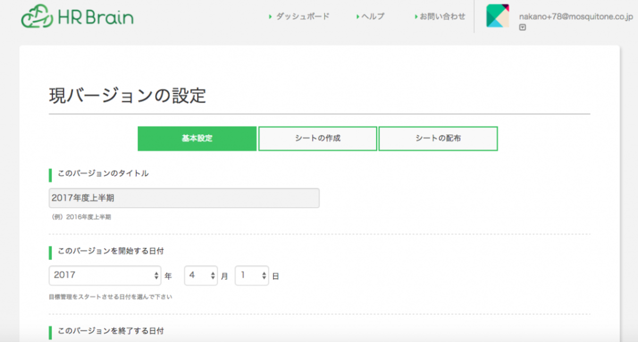Open the year dropdown showing 2017

pyautogui.click(x=104, y=276)
